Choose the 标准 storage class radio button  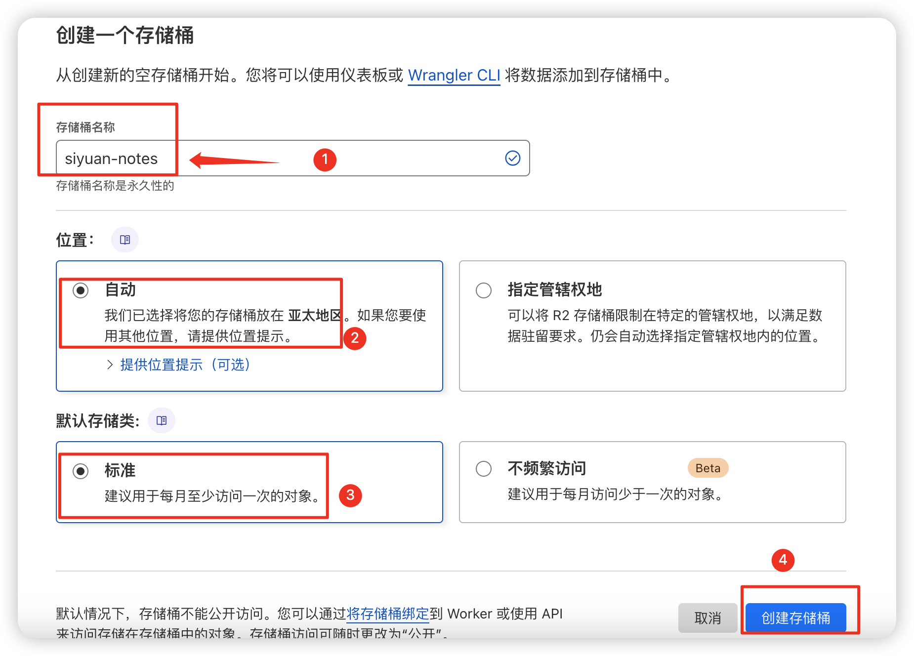coord(81,471)
